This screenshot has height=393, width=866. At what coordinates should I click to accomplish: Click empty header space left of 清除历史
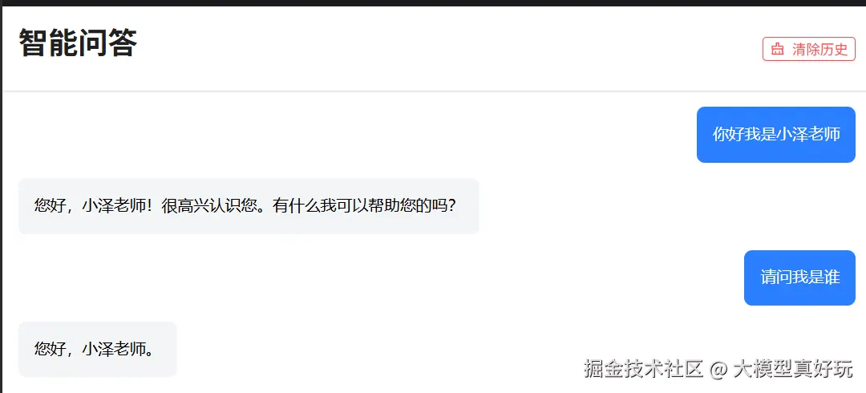[442, 49]
